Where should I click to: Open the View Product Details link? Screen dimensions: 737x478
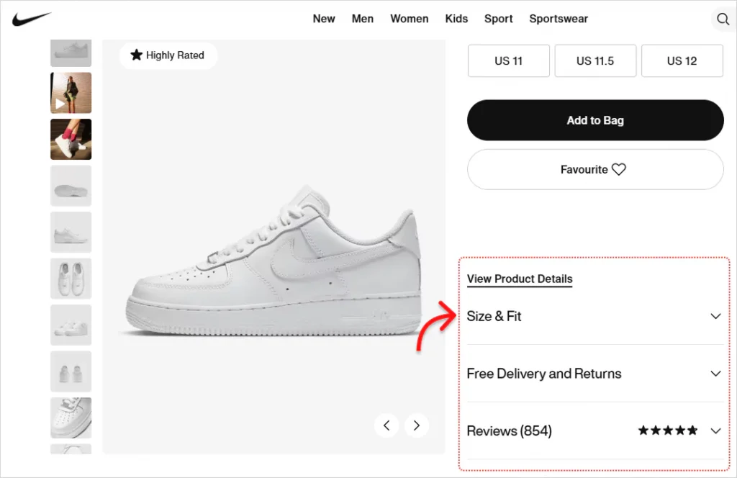tap(520, 279)
